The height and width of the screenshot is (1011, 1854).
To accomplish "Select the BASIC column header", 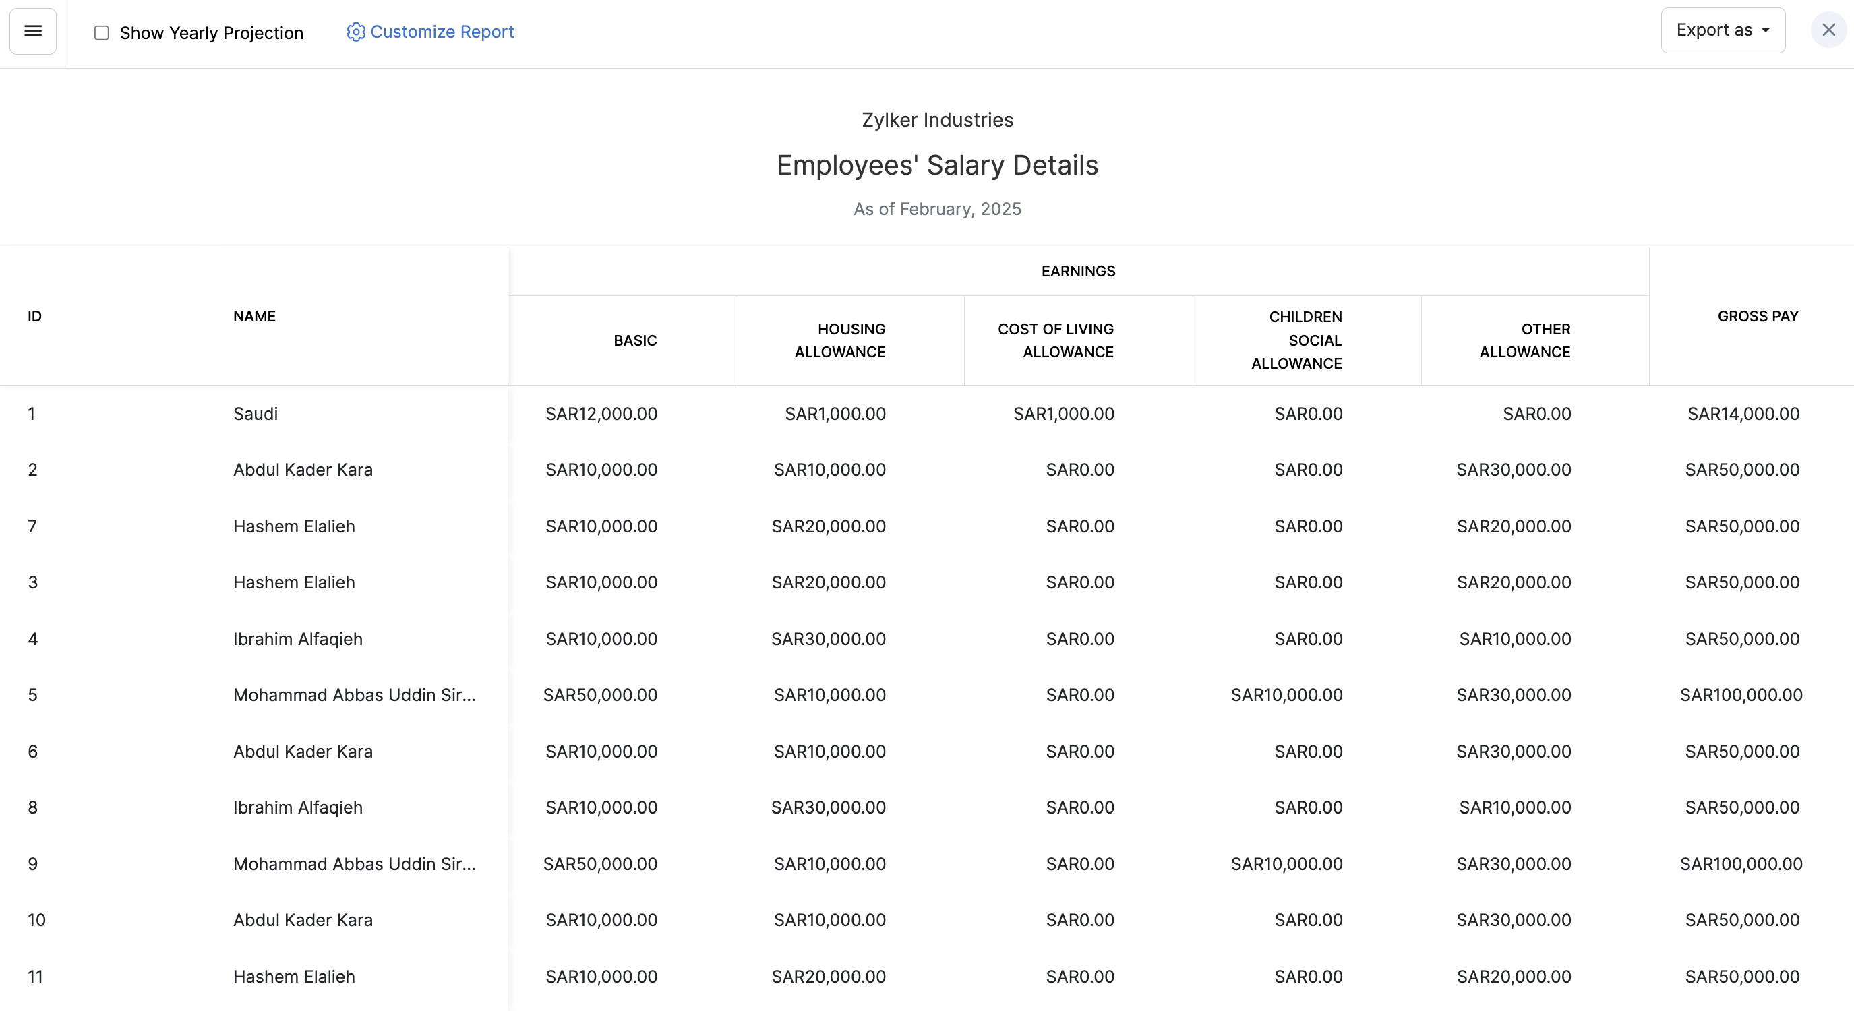I will pos(635,340).
